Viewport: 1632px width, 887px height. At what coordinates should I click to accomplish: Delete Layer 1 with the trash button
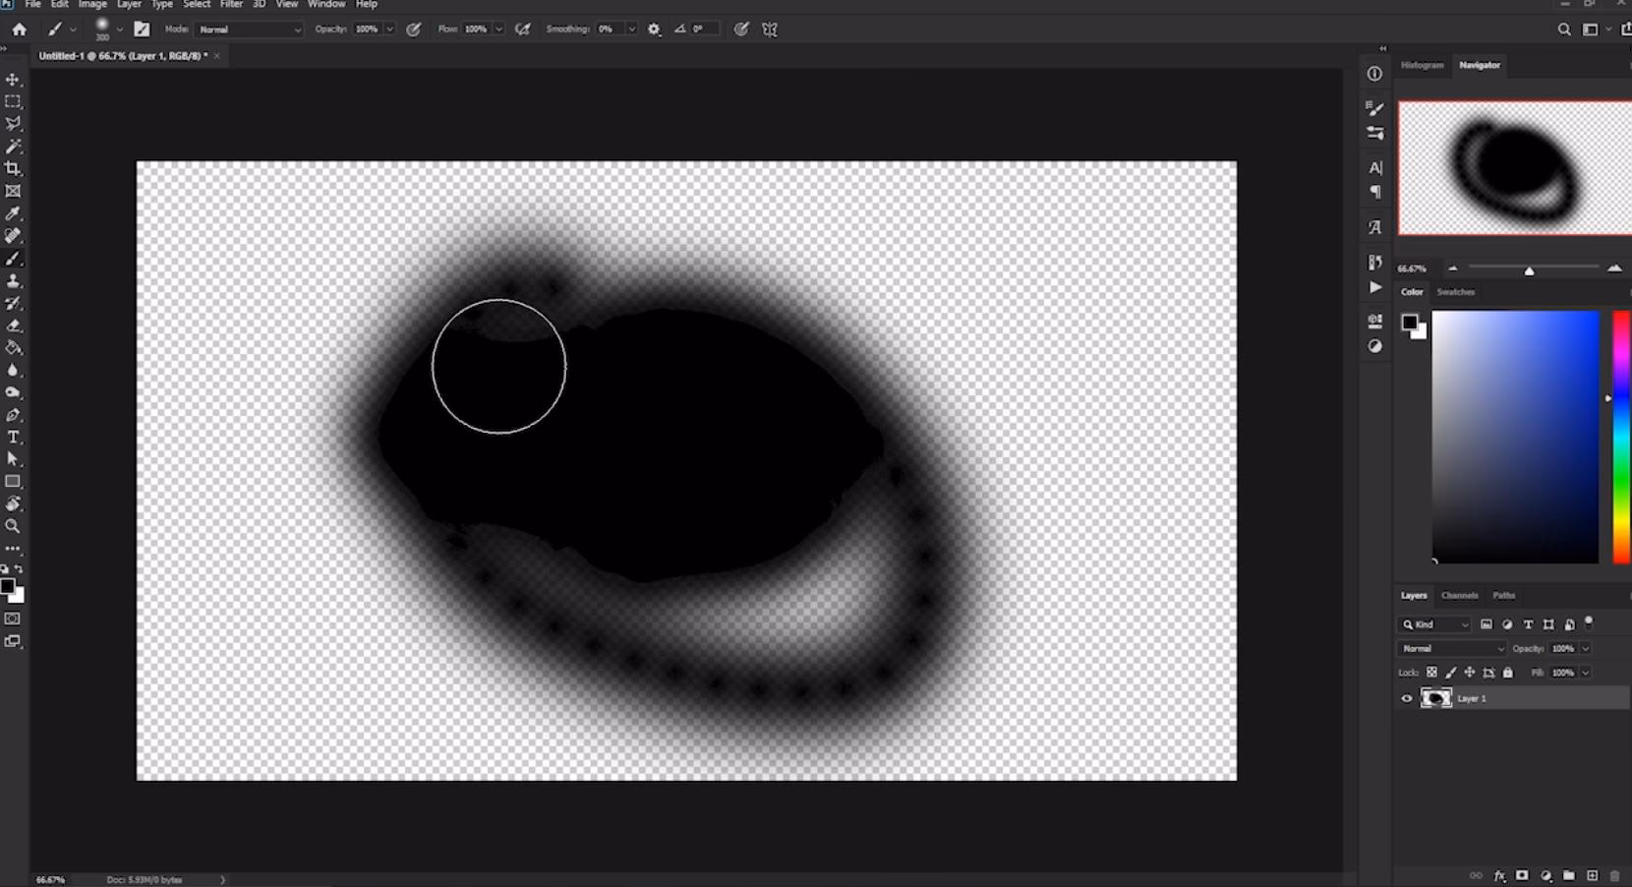(1613, 875)
